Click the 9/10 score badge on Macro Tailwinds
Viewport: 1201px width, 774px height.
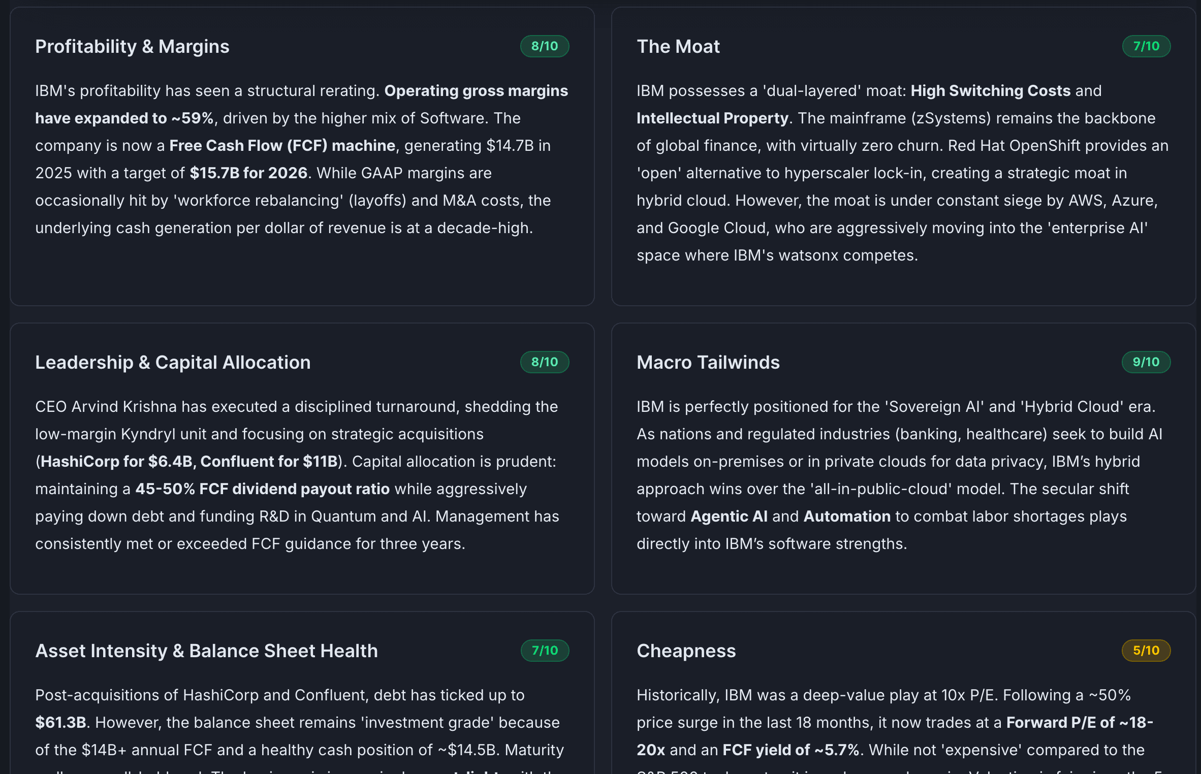(x=1146, y=362)
